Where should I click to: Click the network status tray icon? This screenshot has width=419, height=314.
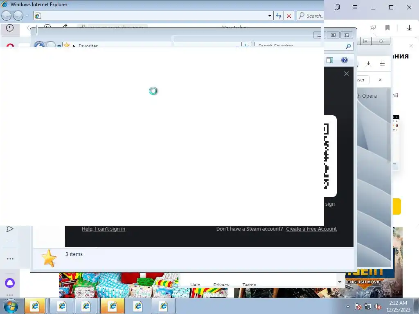click(368, 307)
